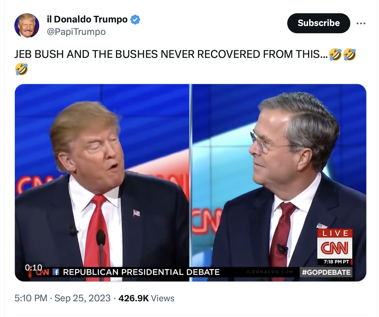
Task: Click the 5:10 PM Sep 25, 2023 timestamp
Action: click(x=63, y=298)
